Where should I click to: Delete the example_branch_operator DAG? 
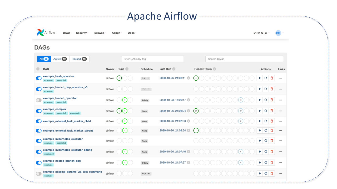click(272, 100)
